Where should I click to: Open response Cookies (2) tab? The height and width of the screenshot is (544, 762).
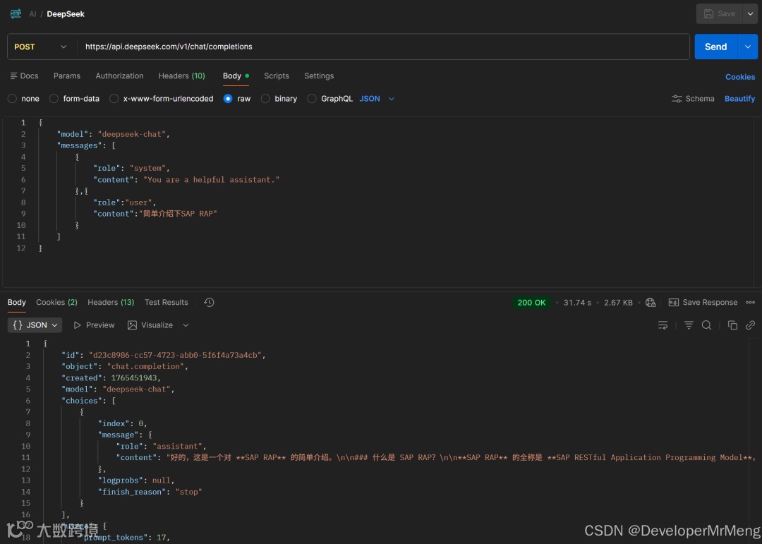tap(57, 303)
